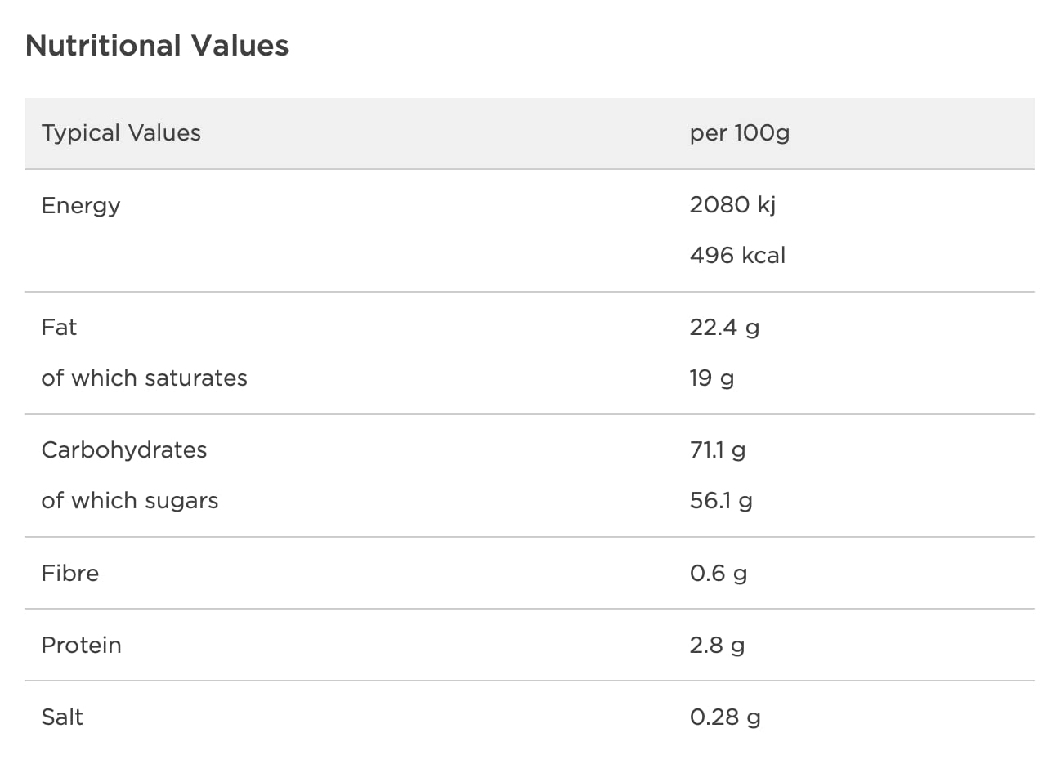This screenshot has width=1061, height=773.
Task: Select the 2.8 g protein value
Action: tap(716, 645)
